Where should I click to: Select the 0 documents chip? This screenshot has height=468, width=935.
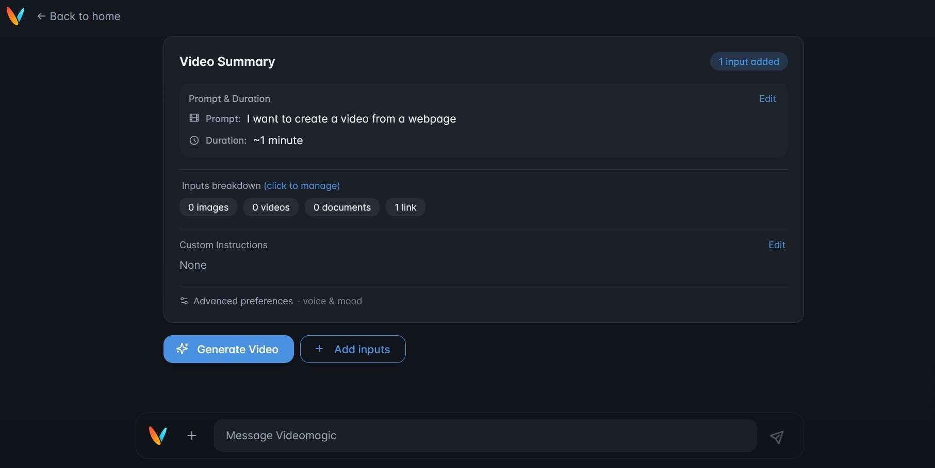[x=342, y=207]
